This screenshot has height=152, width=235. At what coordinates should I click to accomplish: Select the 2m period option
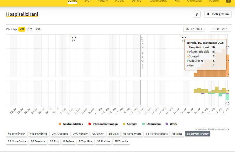(22, 29)
